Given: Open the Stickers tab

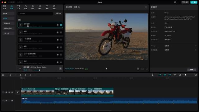Looking at the screenshot, I should [25, 7].
